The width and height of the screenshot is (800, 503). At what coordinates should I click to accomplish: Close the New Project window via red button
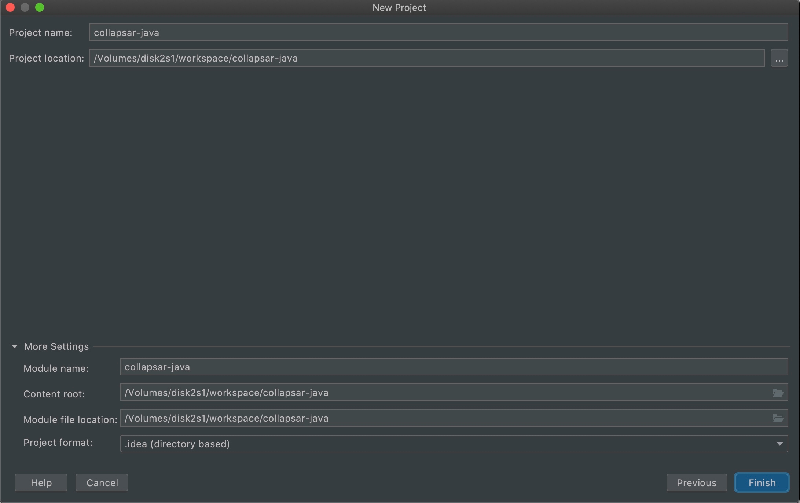pyautogui.click(x=10, y=7)
